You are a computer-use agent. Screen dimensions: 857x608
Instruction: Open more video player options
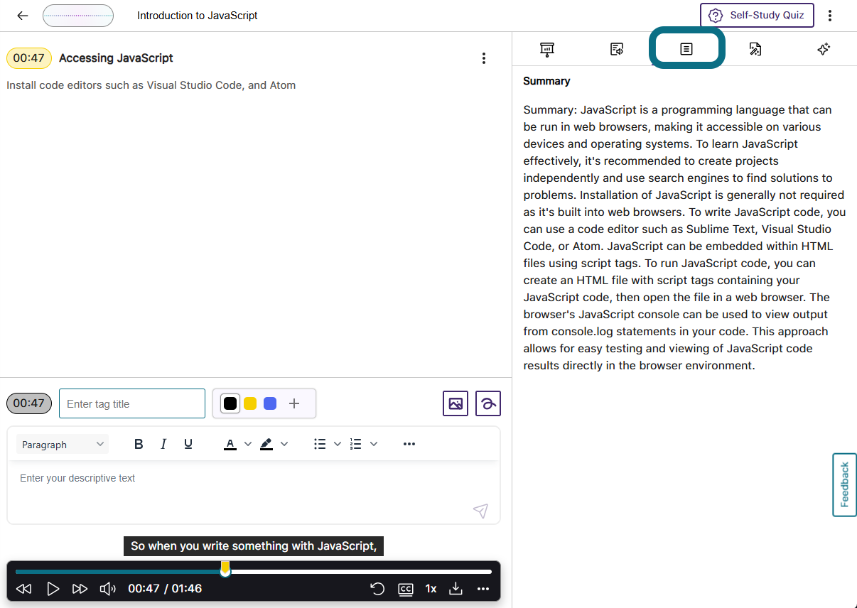483,589
